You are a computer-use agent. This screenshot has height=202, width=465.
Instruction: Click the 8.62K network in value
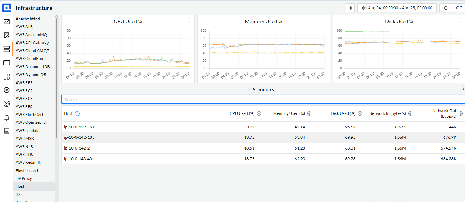(400, 127)
